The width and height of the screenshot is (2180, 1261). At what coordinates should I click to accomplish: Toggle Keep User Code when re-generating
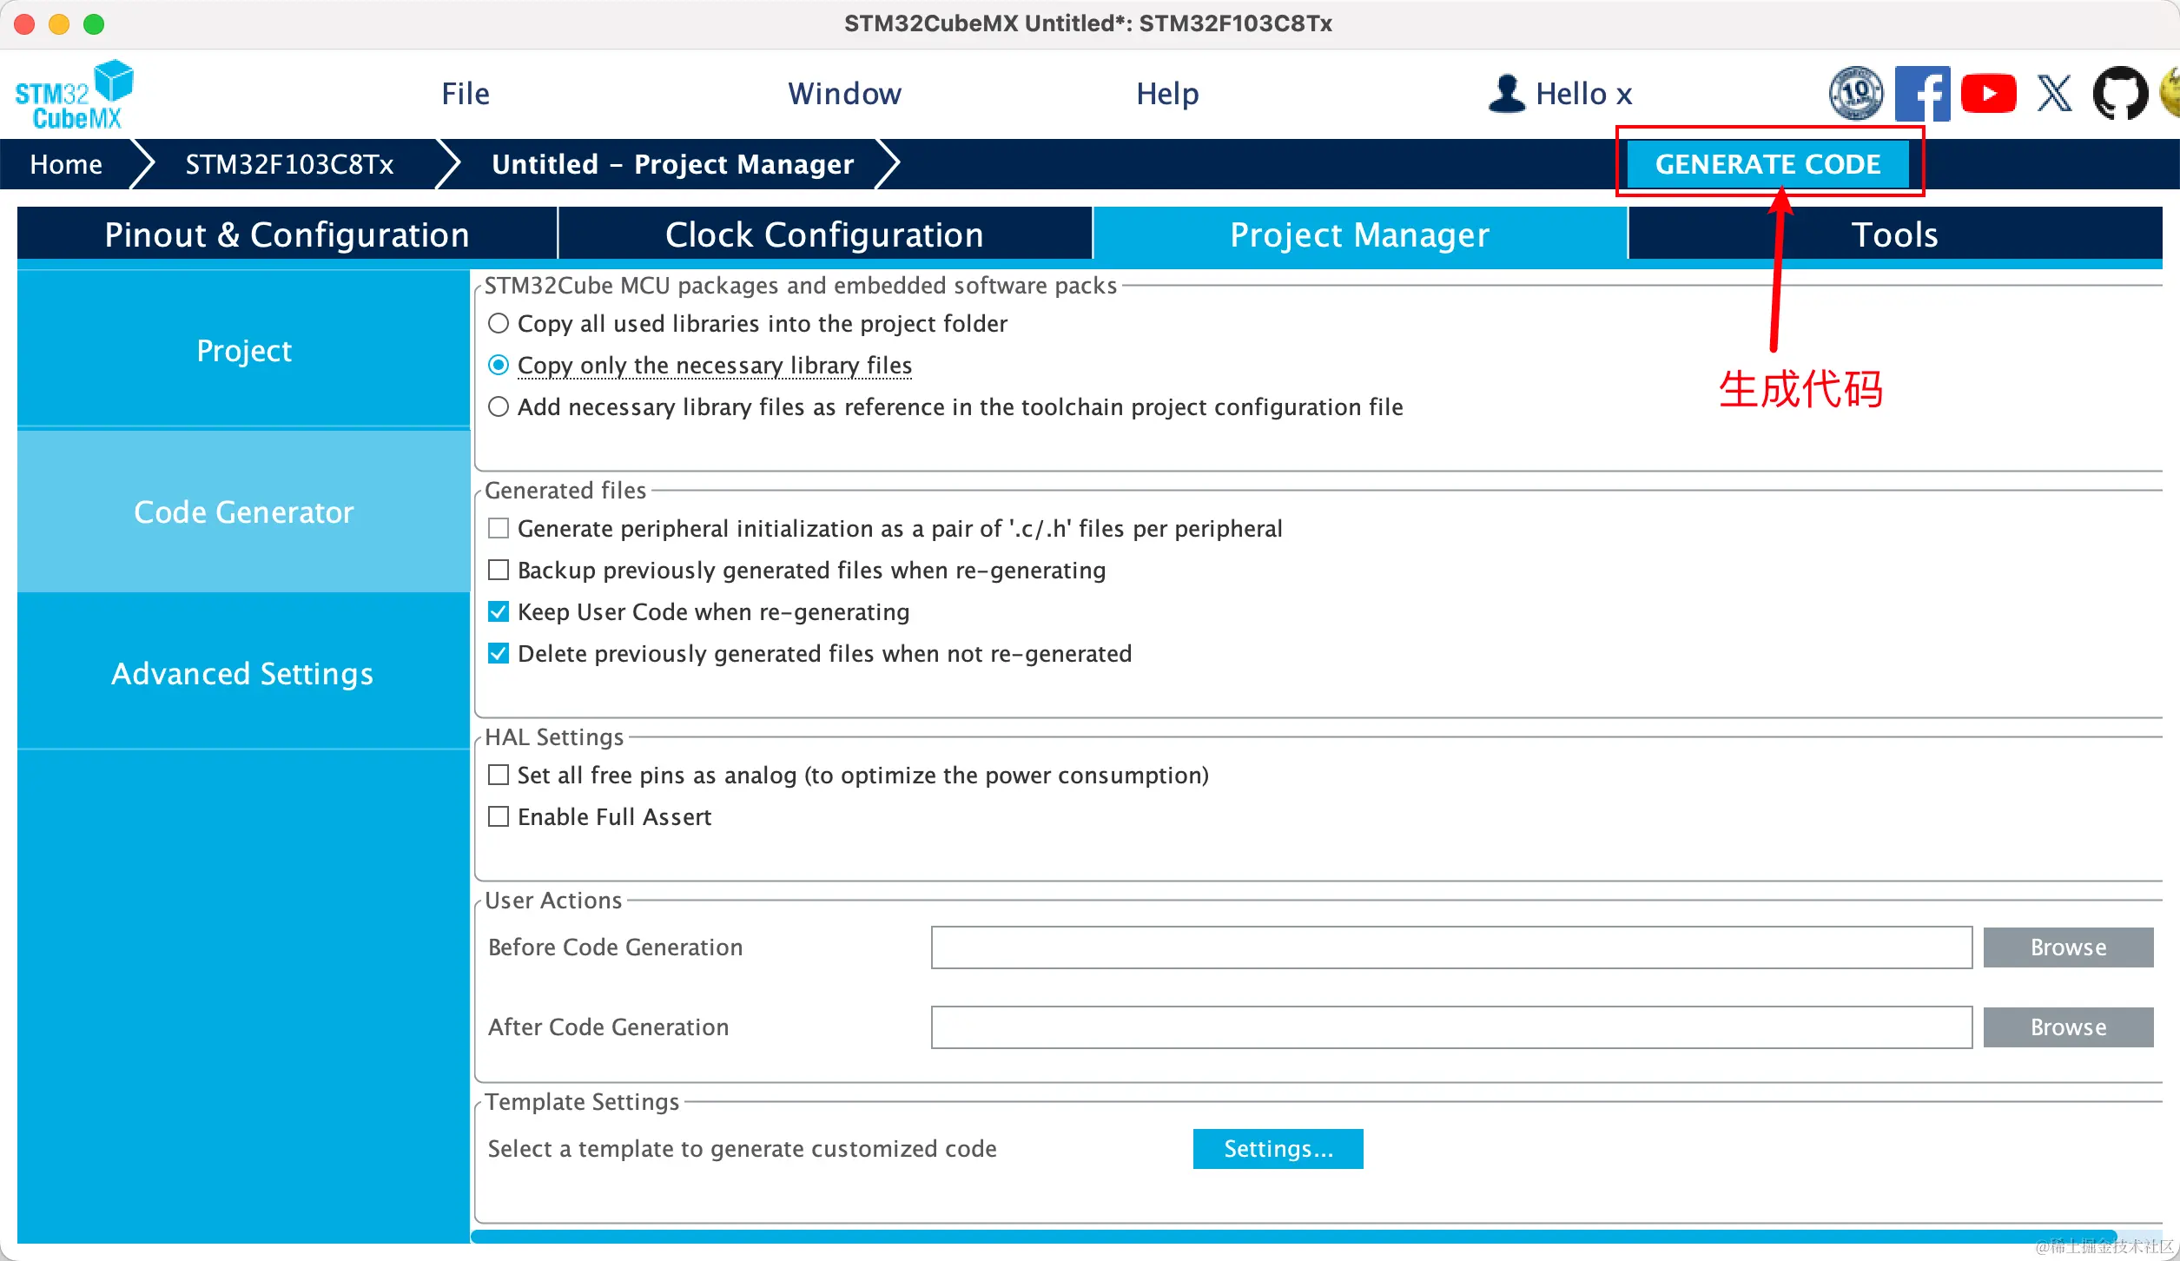[x=499, y=611]
